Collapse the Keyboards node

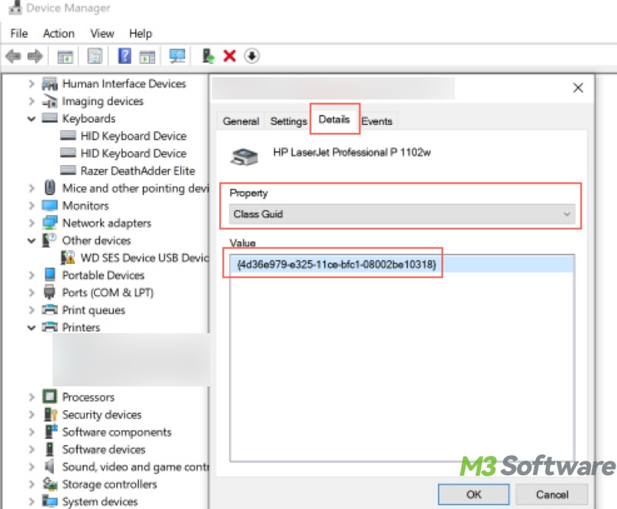point(32,119)
